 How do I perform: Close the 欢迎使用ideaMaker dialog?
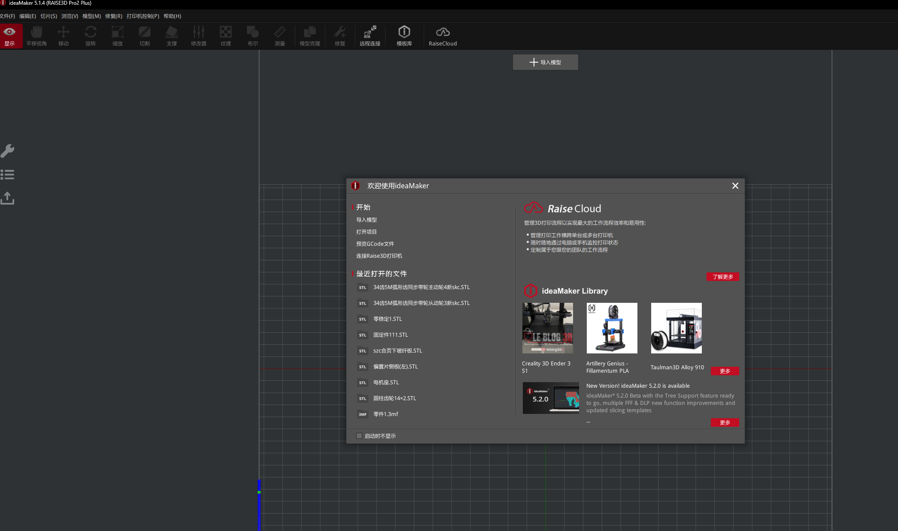pos(735,186)
